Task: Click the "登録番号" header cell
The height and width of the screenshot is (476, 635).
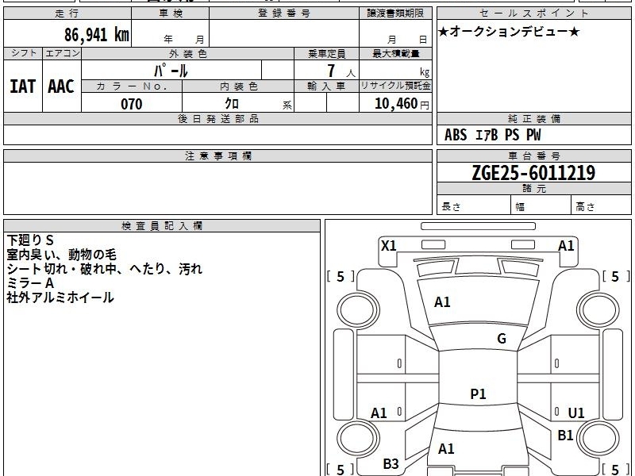Action: coord(284,13)
